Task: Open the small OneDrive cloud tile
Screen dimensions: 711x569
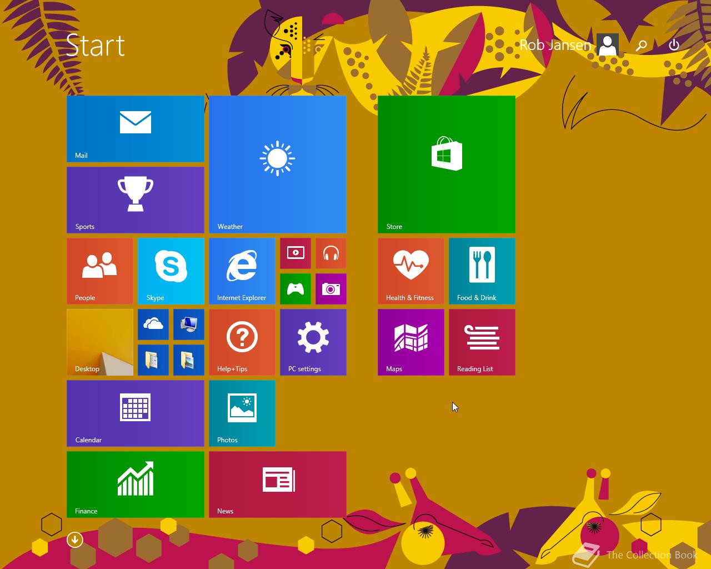Action: click(x=153, y=325)
